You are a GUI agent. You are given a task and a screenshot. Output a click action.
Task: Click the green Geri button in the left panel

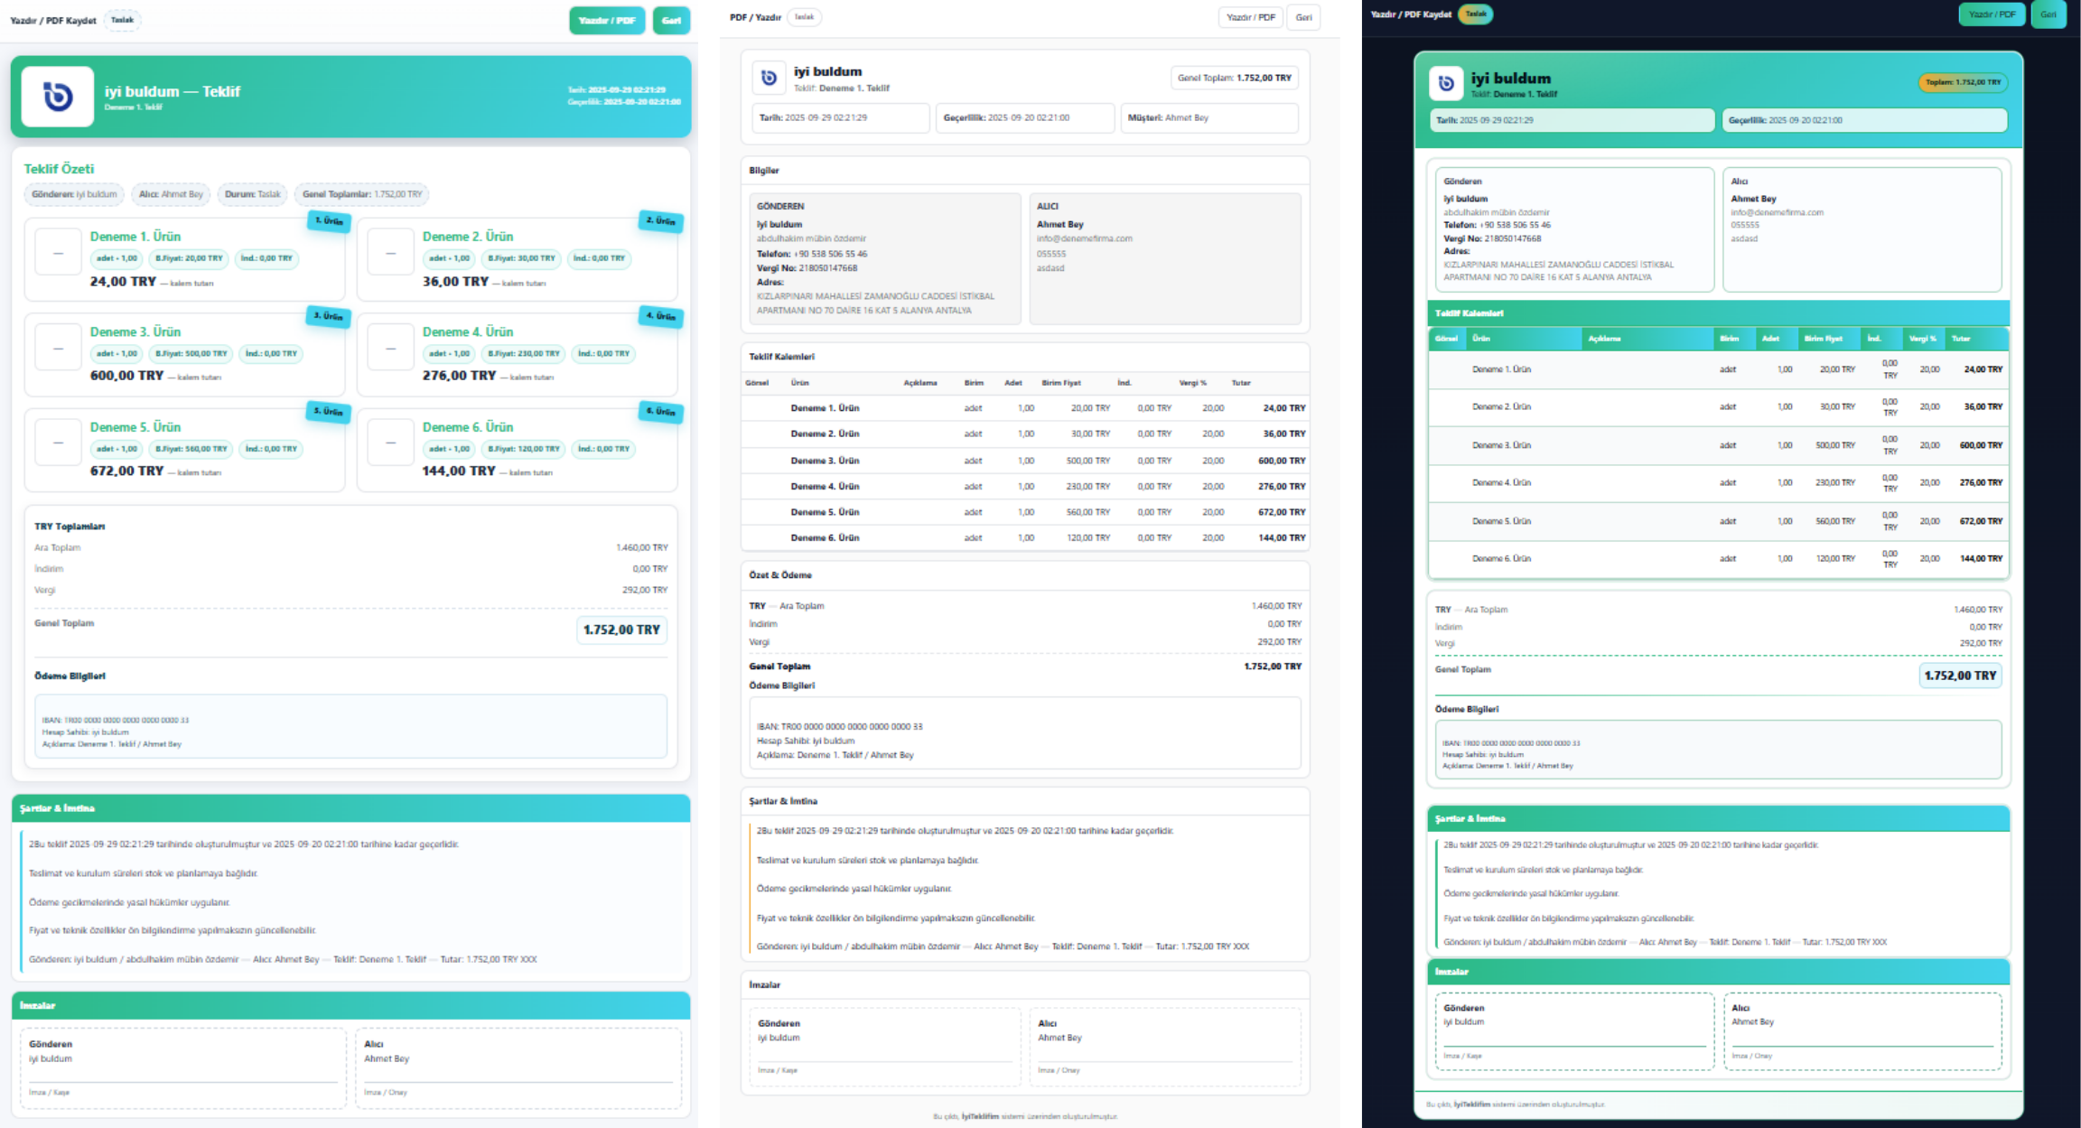point(671,21)
